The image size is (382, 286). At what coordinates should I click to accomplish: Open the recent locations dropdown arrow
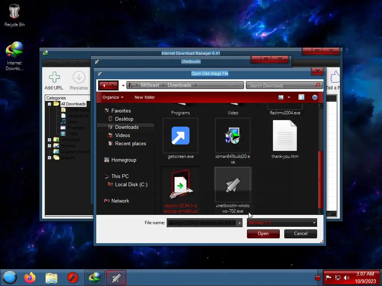(123, 85)
